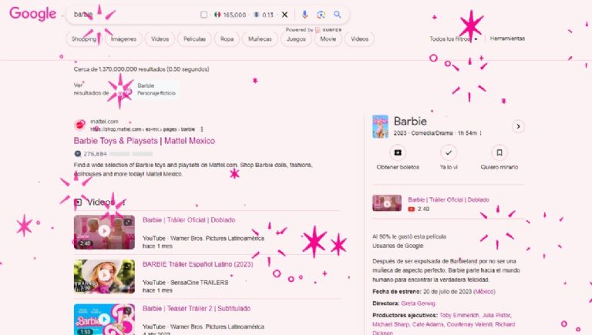Open Michael Sharp producer link
592x335 pixels.
click(x=391, y=324)
